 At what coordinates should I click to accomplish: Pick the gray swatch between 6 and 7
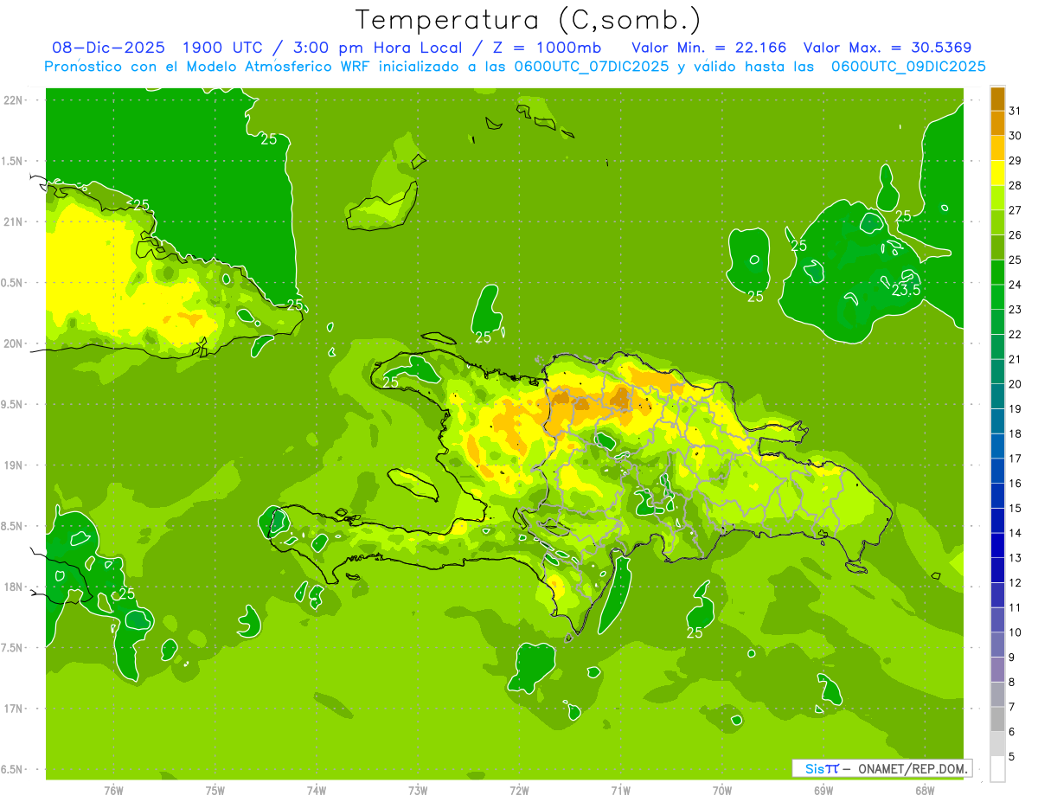997,719
